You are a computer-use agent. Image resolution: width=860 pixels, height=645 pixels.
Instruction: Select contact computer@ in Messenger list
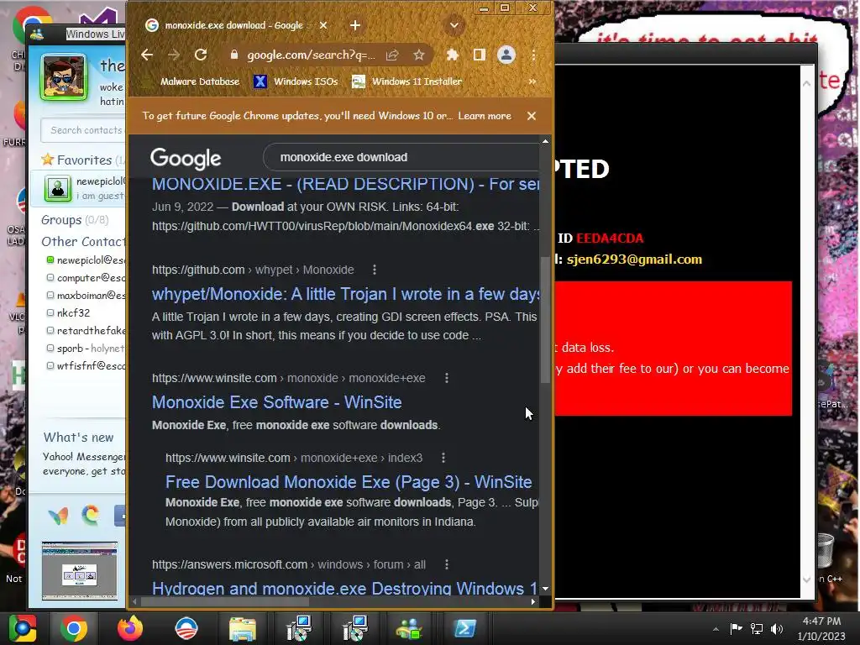click(x=86, y=278)
